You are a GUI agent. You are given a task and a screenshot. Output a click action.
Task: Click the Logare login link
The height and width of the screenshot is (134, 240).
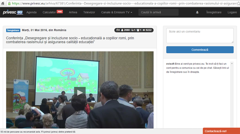pyautogui.click(x=232, y=12)
